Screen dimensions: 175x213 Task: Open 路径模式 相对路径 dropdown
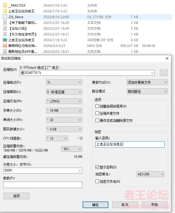147,91
